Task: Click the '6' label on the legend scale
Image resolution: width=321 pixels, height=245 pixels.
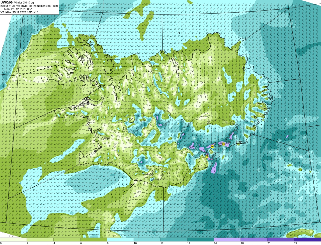Action: [x=81, y=243]
